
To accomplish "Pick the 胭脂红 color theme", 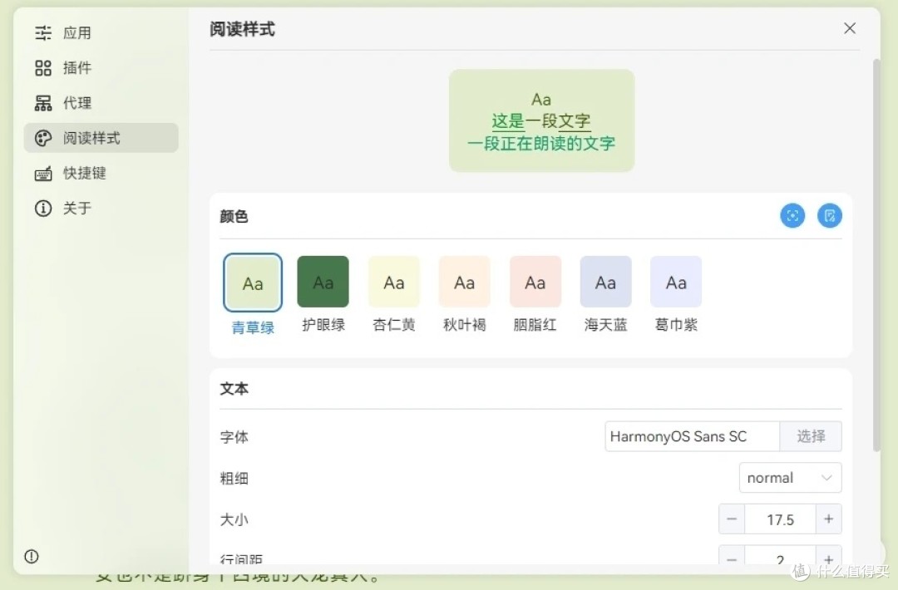I will click(x=535, y=283).
